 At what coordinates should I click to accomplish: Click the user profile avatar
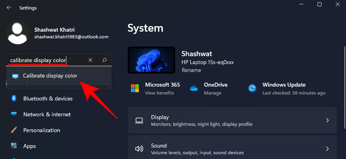(18, 32)
